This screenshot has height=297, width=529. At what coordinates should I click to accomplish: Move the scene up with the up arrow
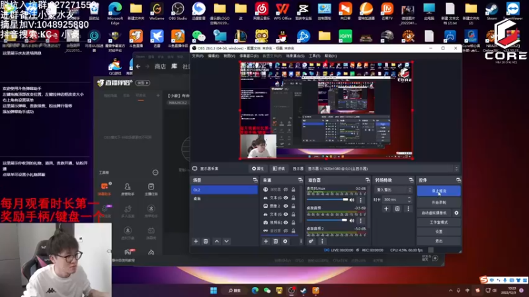(x=217, y=241)
